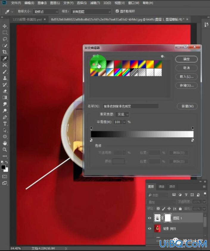Image resolution: width=210 pixels, height=251 pixels.
Task: Click 新建(W) button
Action: [x=187, y=106]
